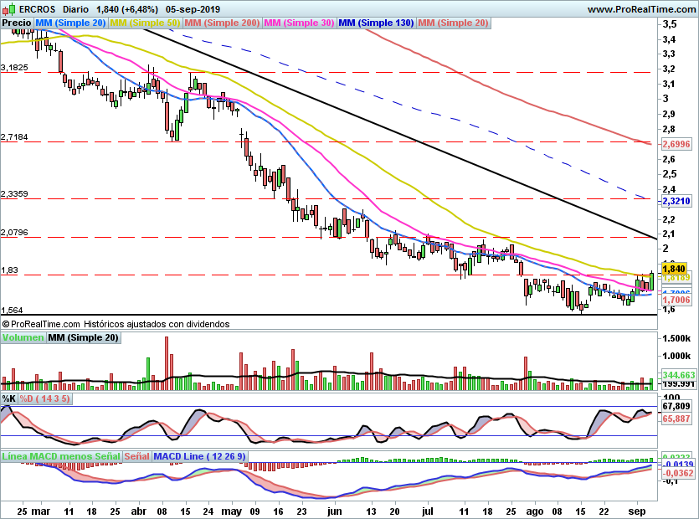
Task: Select the Señal legend label
Action: (x=136, y=456)
